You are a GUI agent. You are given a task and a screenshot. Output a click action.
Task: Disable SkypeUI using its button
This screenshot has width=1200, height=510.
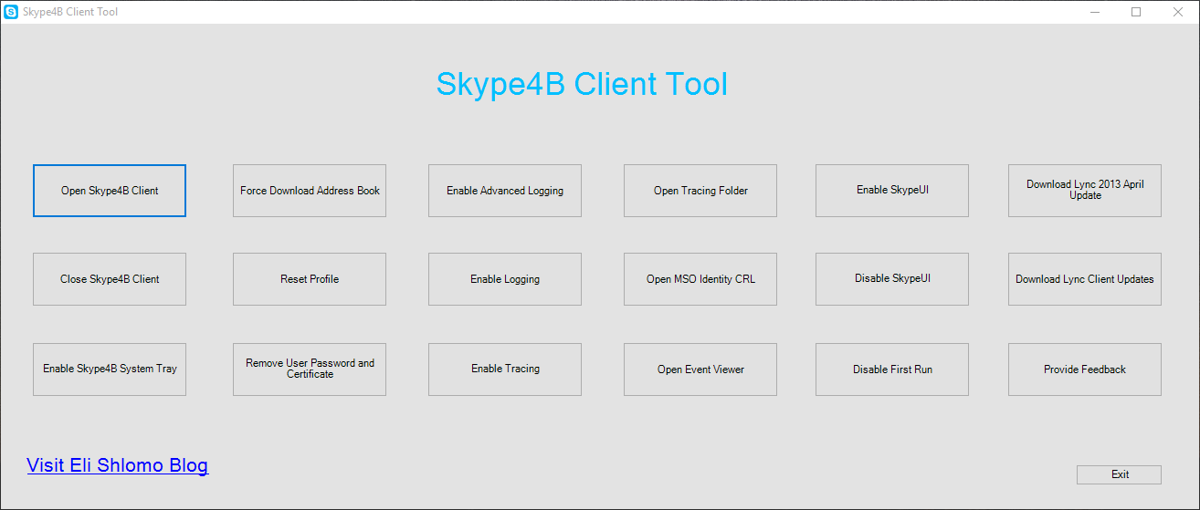point(892,279)
